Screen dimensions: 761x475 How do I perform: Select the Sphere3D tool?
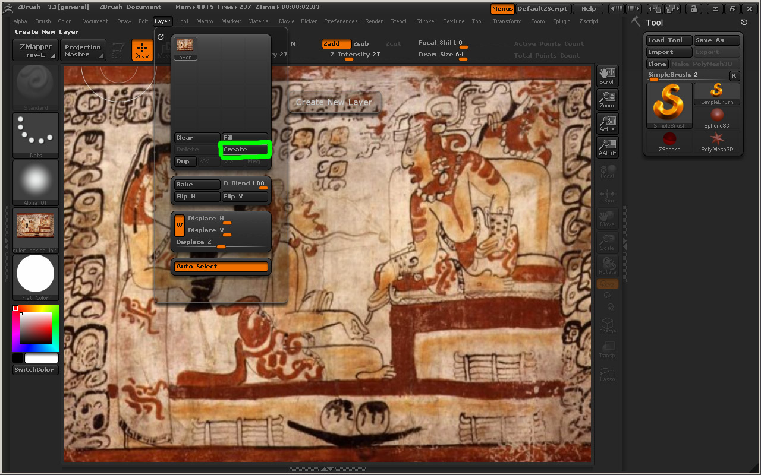pos(717,118)
